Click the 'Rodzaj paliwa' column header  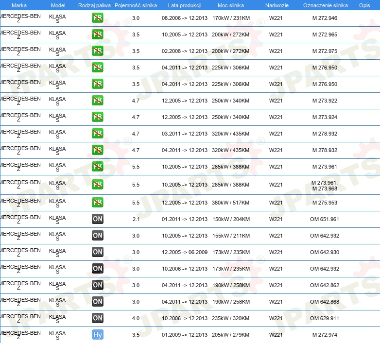coord(94,5)
